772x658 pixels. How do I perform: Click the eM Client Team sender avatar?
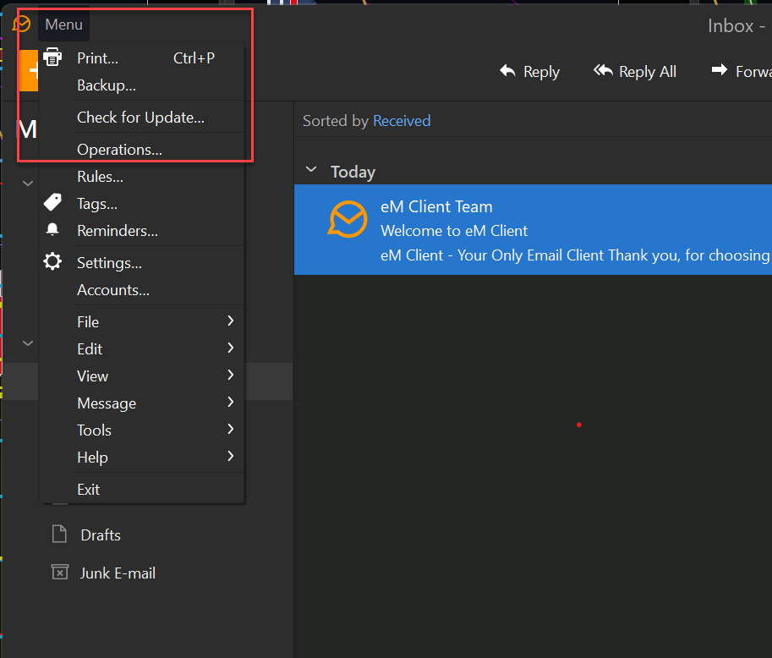(x=348, y=219)
